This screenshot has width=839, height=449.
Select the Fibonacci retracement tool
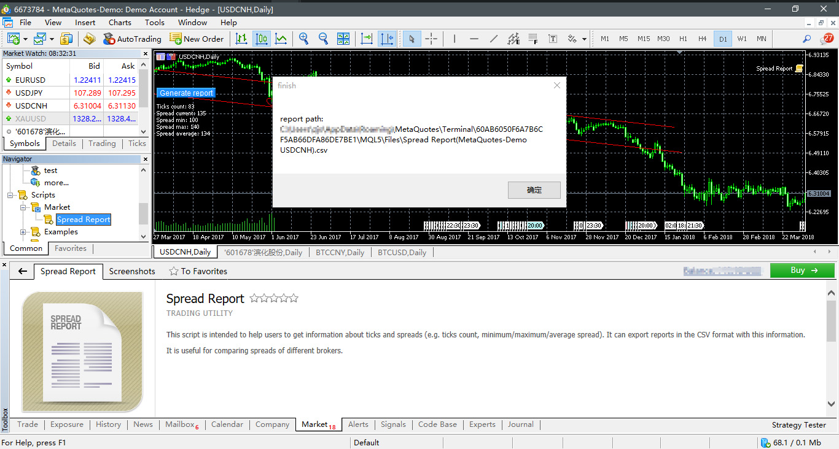[533, 39]
